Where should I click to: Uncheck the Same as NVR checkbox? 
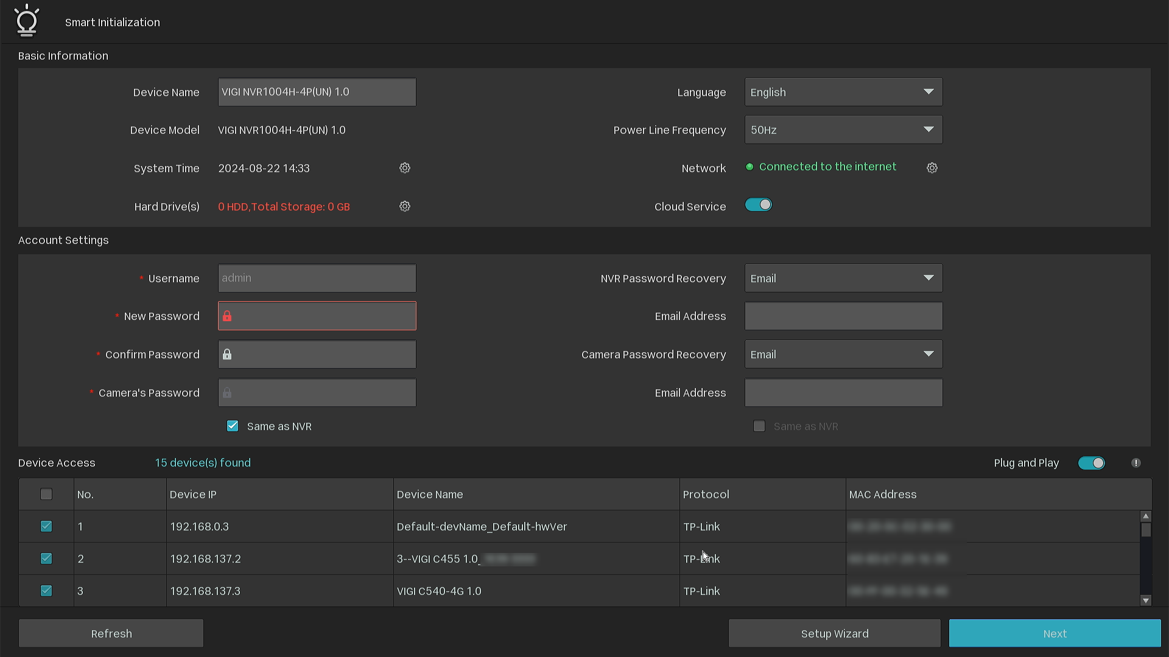coord(233,426)
